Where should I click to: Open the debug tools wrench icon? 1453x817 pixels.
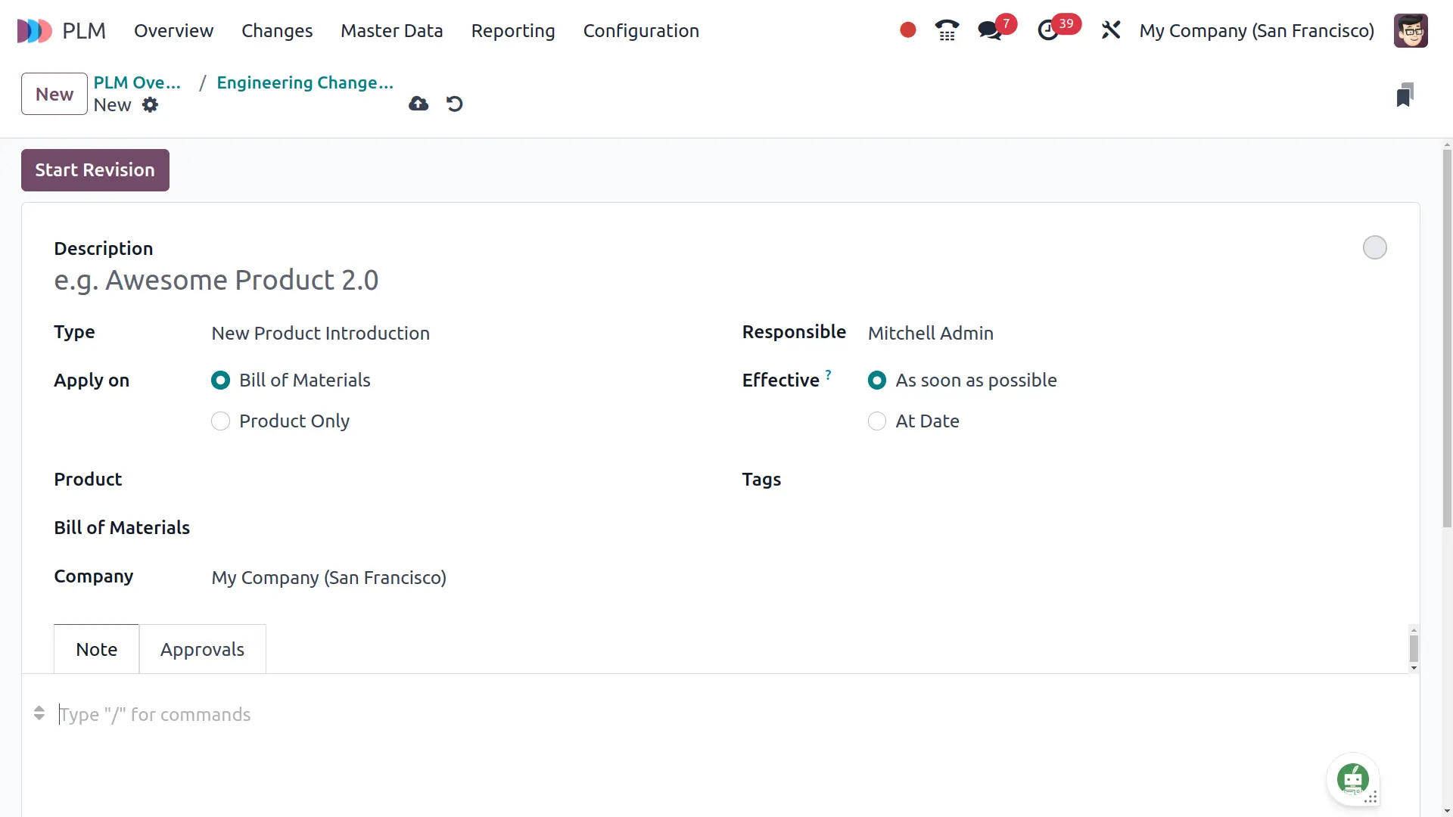[1110, 30]
